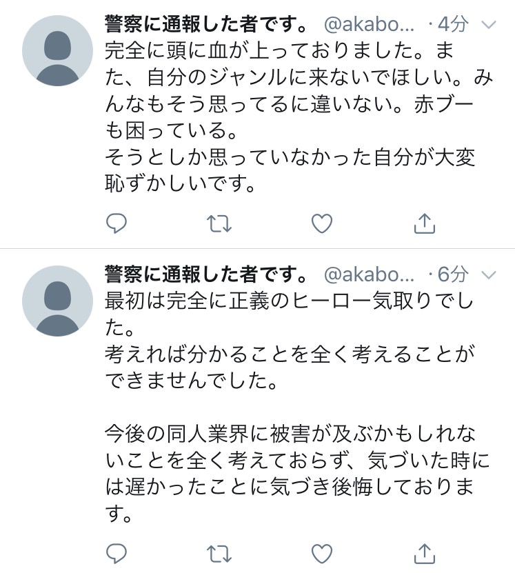Open profile avatar of the first tweet
Image resolution: width=515 pixels, height=573 pixels.
(x=57, y=50)
